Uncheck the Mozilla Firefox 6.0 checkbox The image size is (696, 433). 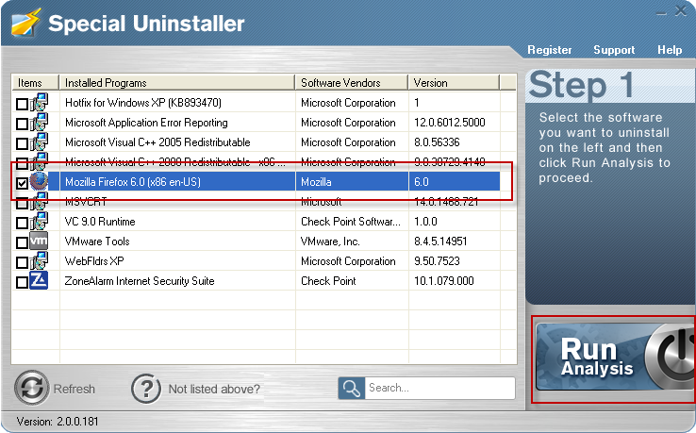pyautogui.click(x=23, y=183)
